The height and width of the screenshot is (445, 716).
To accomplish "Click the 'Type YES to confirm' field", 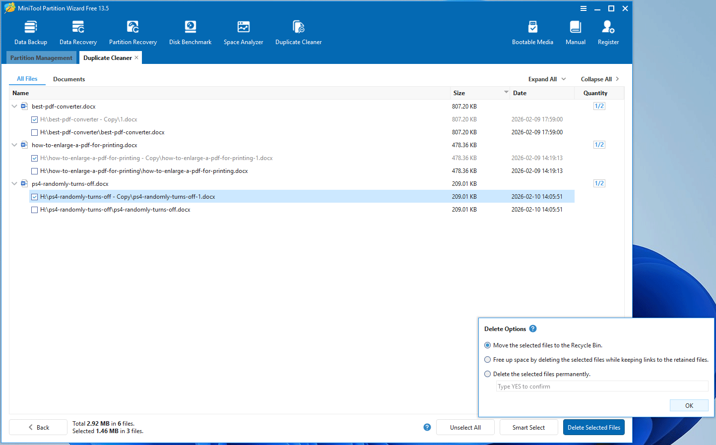I will [x=601, y=386].
